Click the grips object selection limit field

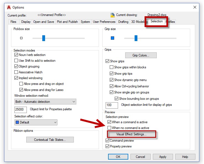[112, 105]
